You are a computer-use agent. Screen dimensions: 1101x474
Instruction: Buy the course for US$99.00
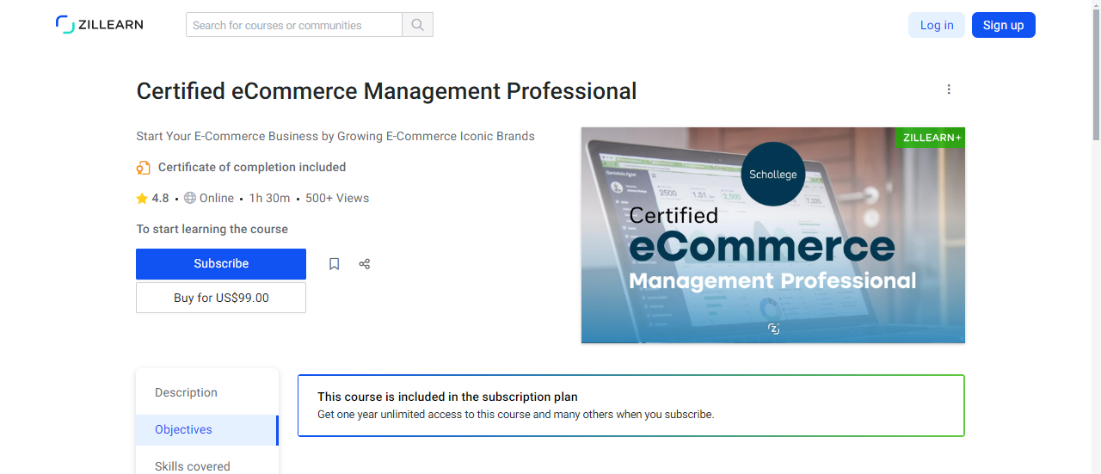[221, 298]
